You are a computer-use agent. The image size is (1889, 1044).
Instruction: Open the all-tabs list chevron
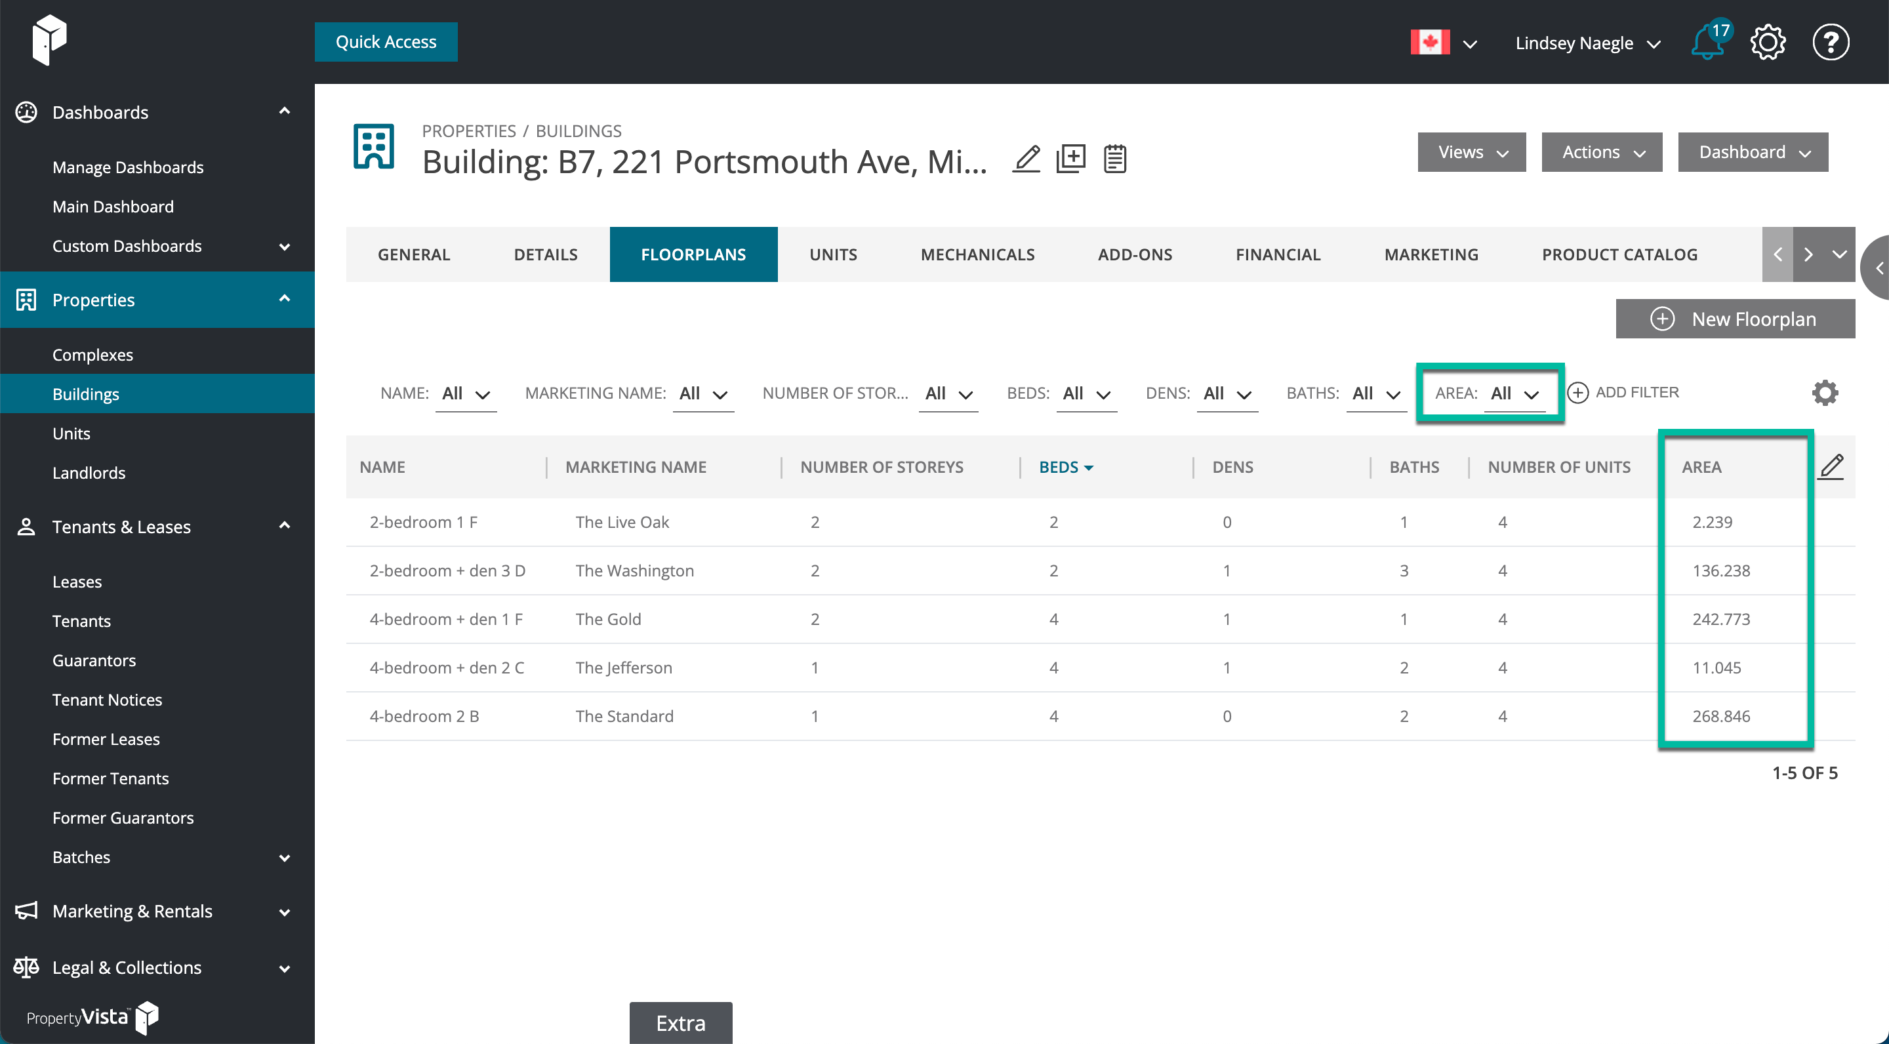(x=1839, y=254)
